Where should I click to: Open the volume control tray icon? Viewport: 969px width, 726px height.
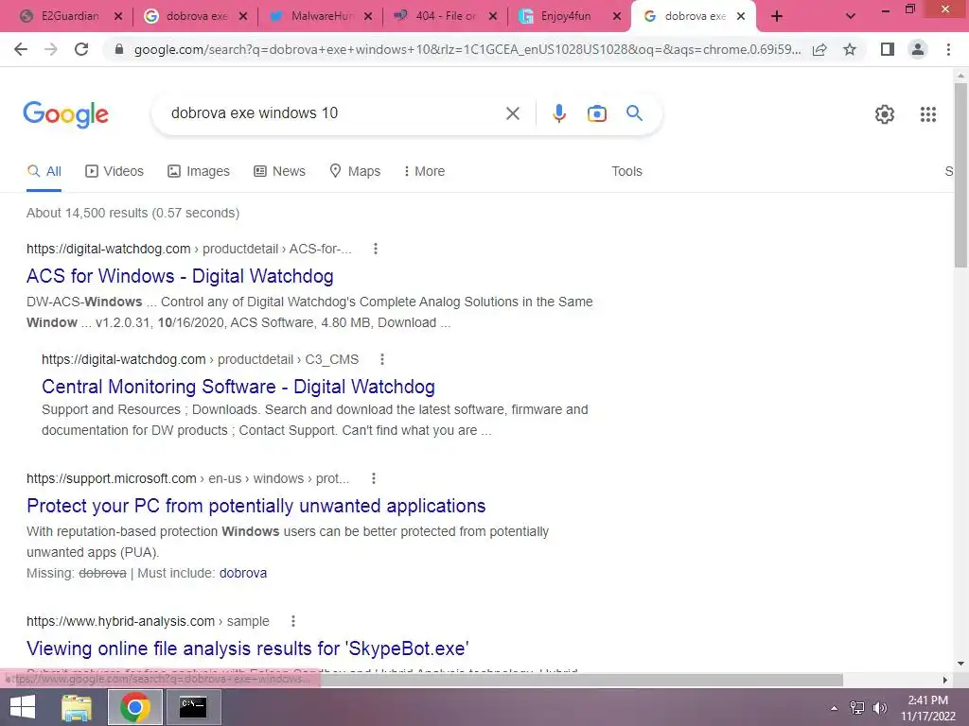click(x=879, y=708)
